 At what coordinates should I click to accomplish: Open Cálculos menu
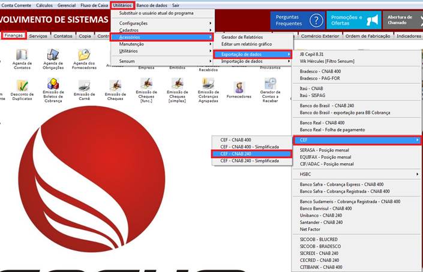[x=44, y=5]
